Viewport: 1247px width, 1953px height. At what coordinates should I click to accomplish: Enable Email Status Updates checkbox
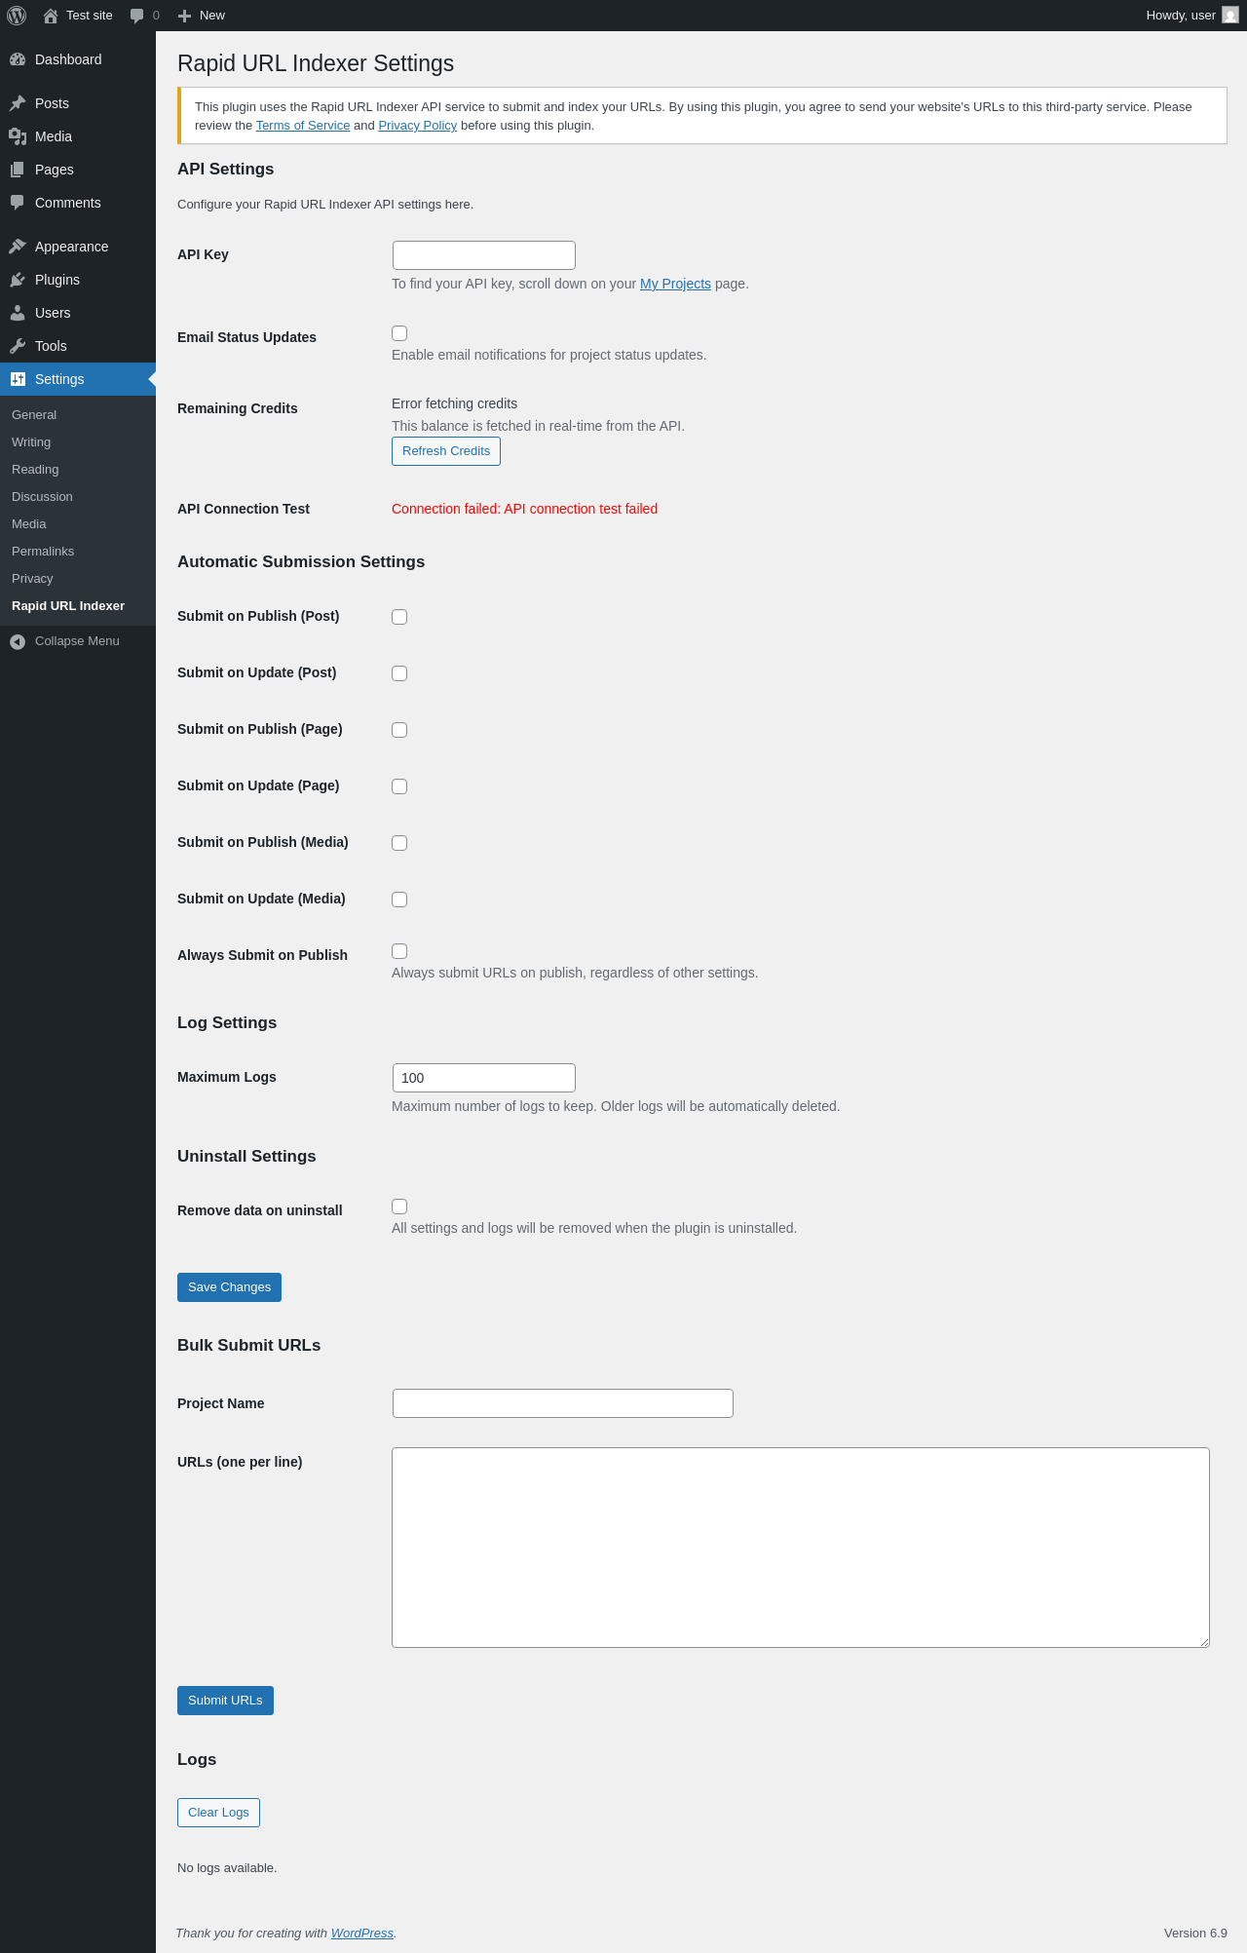pyautogui.click(x=399, y=333)
